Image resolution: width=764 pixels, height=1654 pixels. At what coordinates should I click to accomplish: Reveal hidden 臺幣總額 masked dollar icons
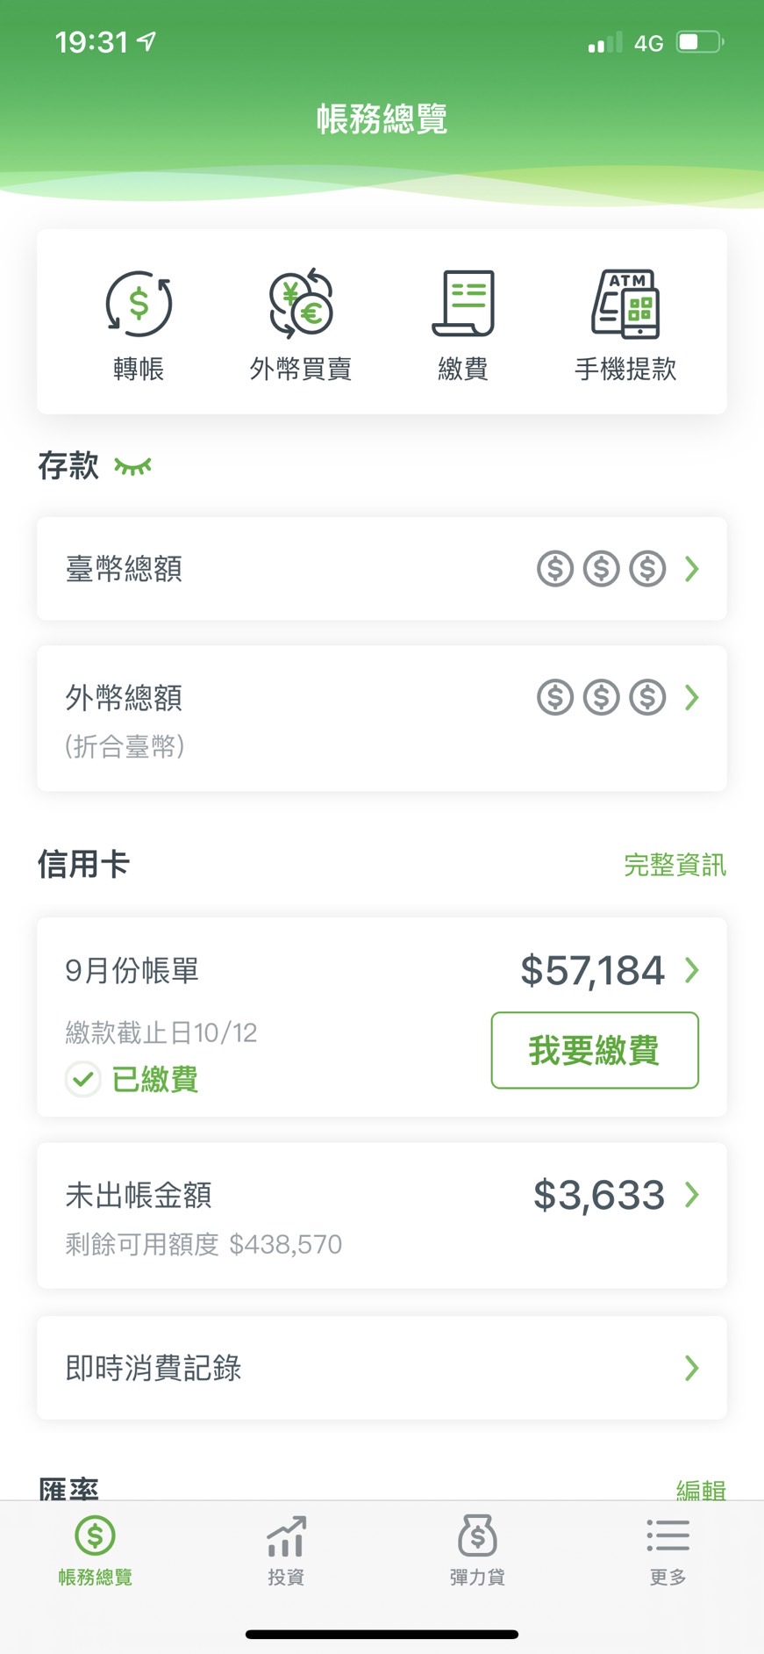point(602,569)
